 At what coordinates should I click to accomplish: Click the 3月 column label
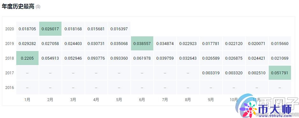(x=73, y=100)
